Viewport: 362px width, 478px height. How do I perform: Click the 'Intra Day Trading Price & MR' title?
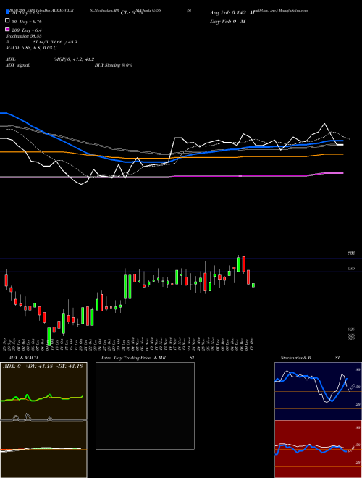click(133, 358)
